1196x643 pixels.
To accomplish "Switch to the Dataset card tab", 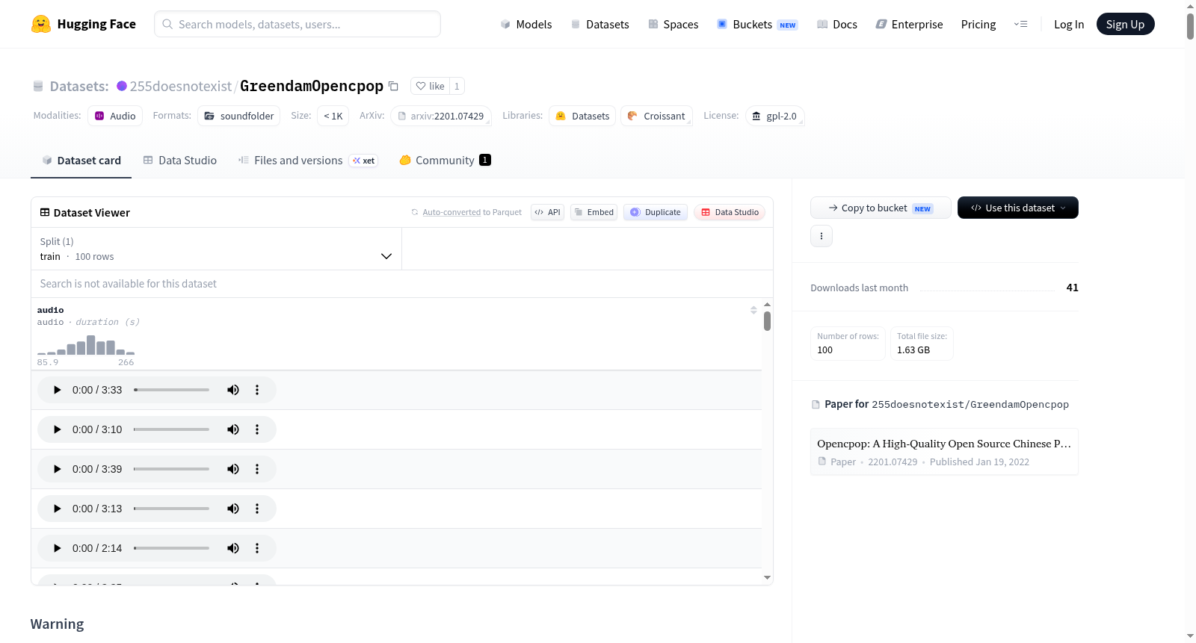I will (81, 161).
